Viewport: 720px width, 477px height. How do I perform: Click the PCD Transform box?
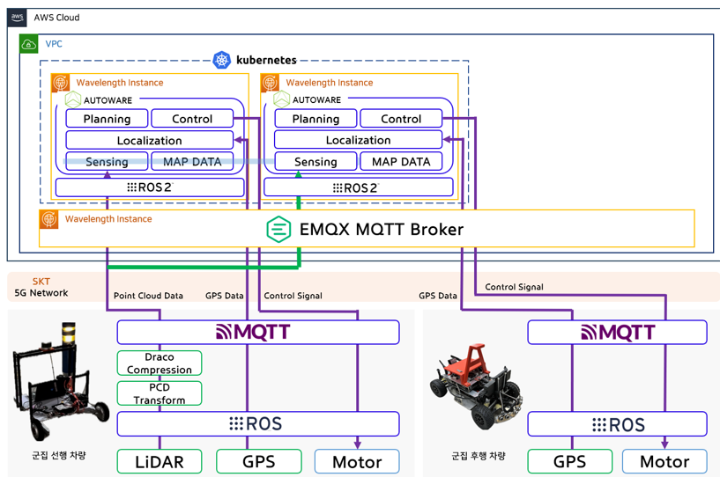pos(160,393)
